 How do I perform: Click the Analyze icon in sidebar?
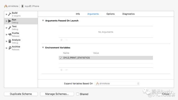click(10, 41)
